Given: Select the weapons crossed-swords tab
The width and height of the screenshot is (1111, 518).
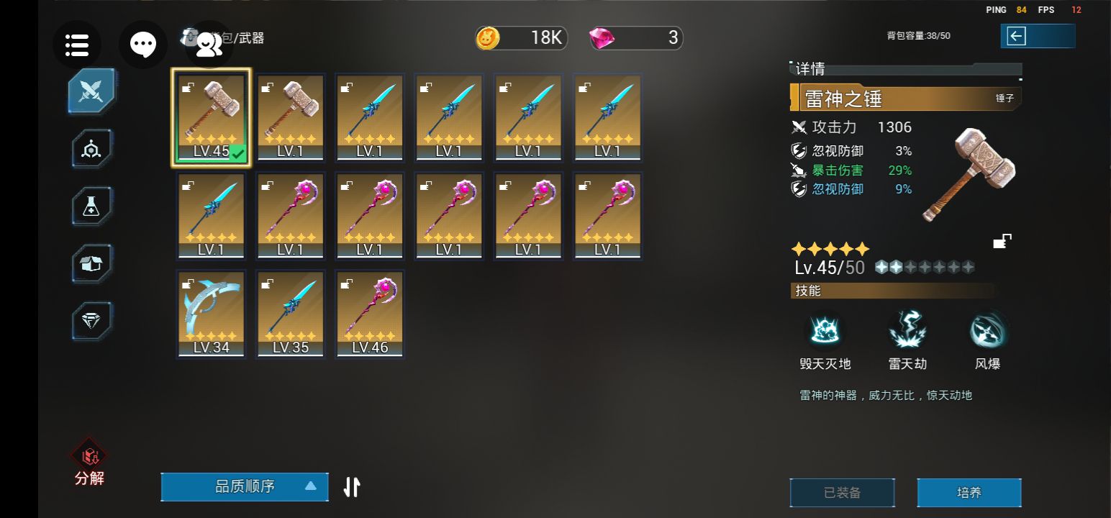Looking at the screenshot, I should coord(92,91).
